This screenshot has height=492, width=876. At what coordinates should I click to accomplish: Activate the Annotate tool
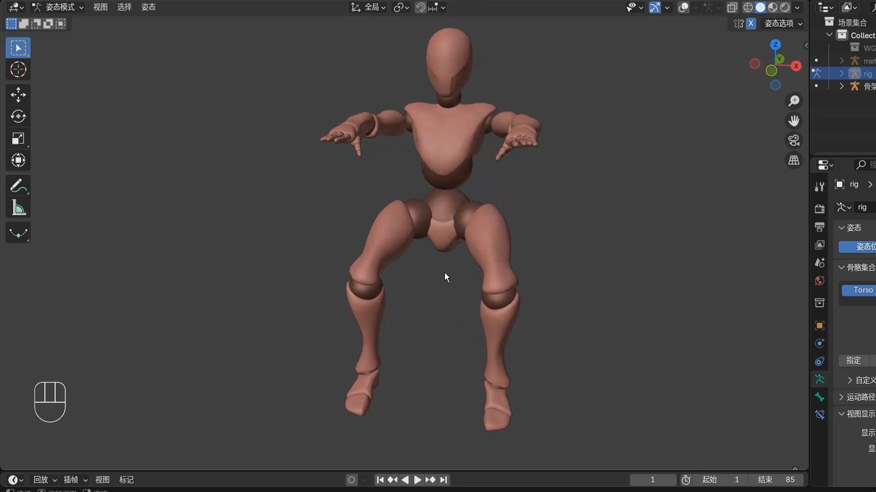click(x=17, y=186)
